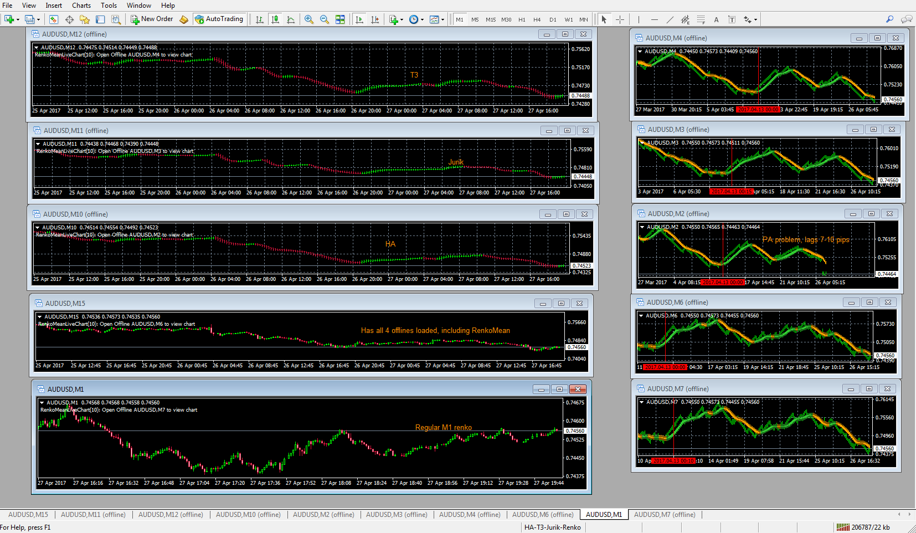Select the H4 timeframe button

click(537, 19)
